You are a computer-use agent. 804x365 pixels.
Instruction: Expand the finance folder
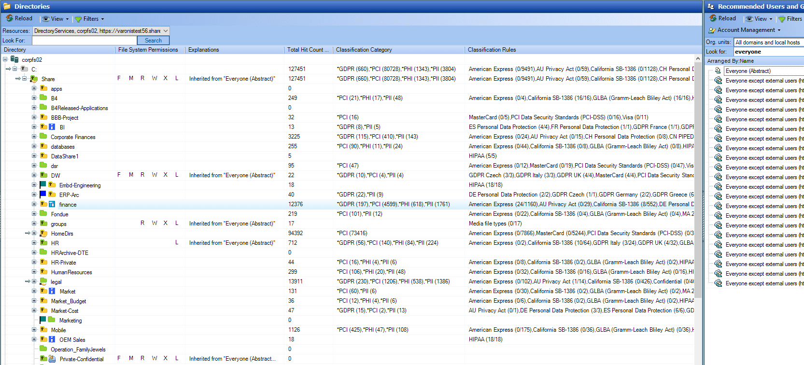pos(34,204)
